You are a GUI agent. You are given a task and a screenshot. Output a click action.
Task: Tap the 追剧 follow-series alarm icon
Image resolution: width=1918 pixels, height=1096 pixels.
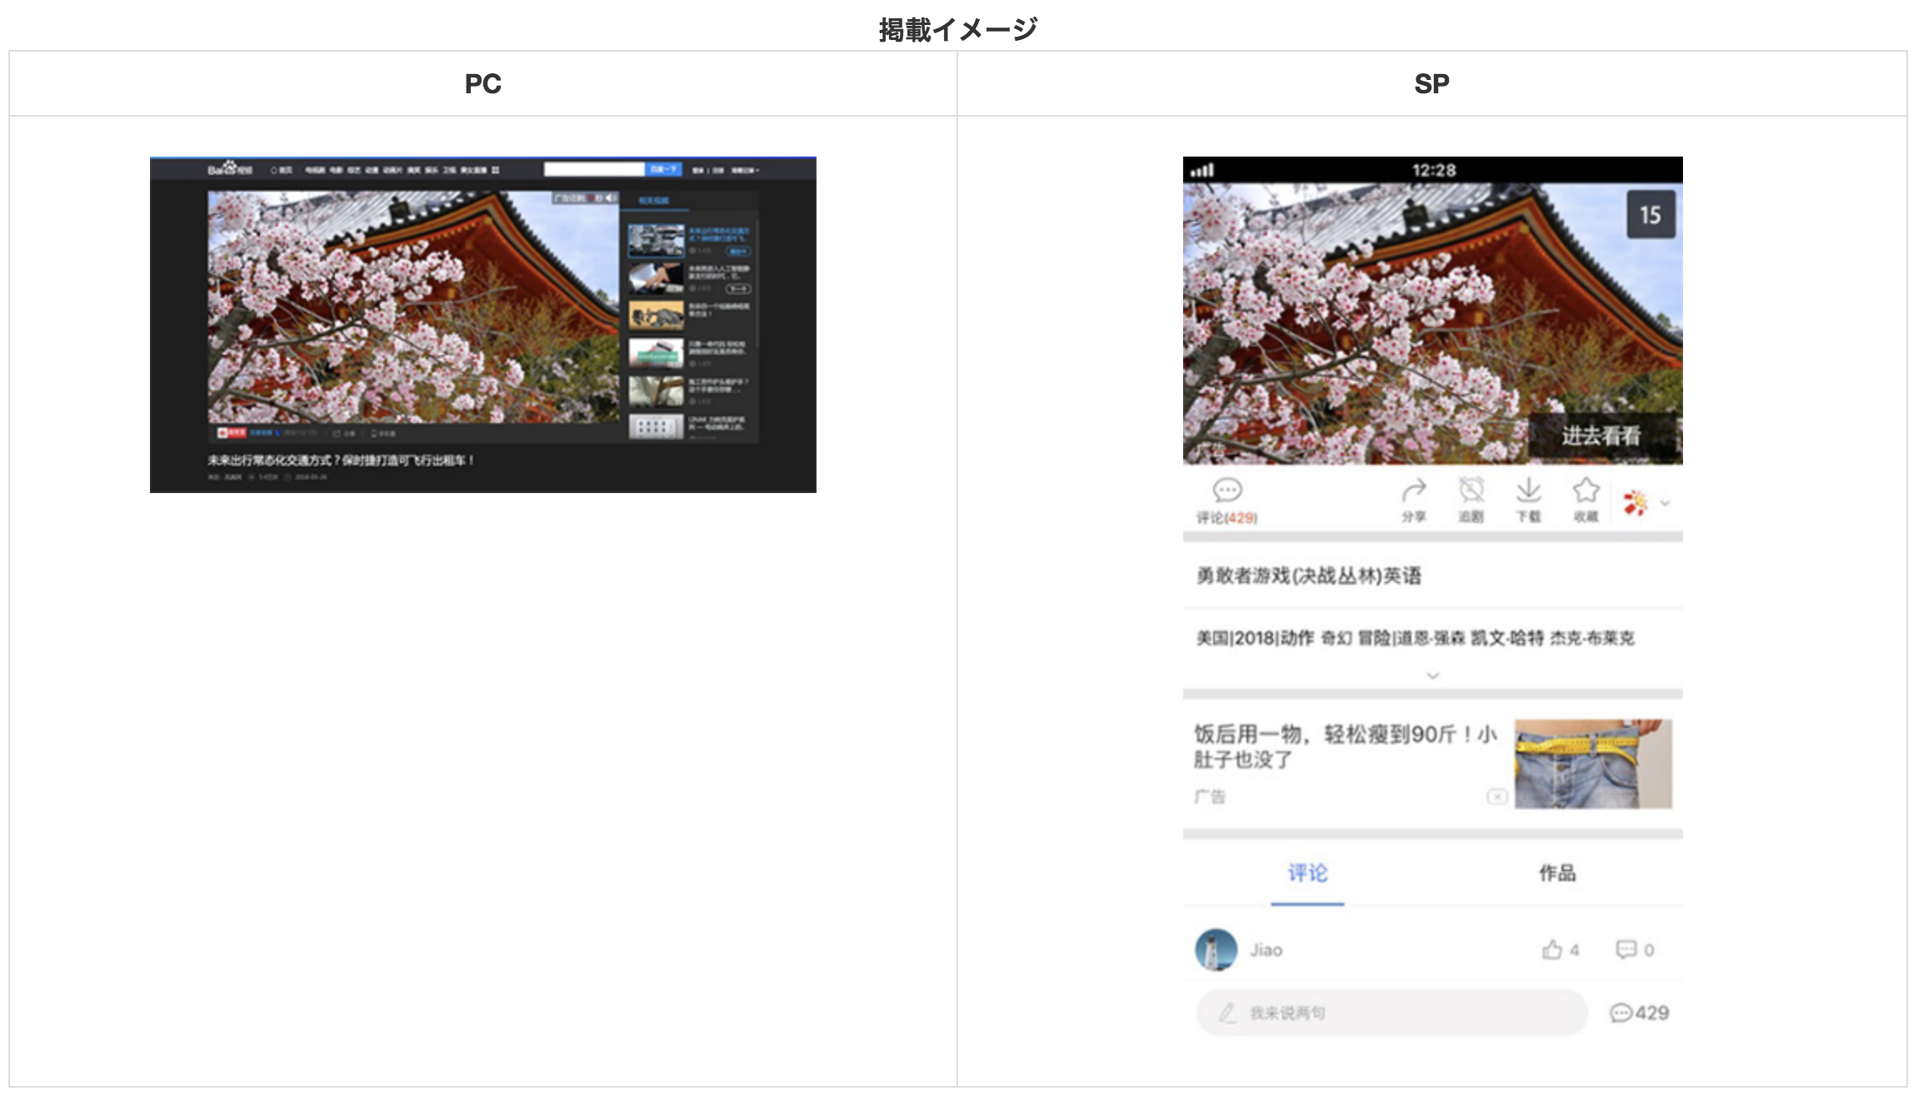[x=1471, y=491]
